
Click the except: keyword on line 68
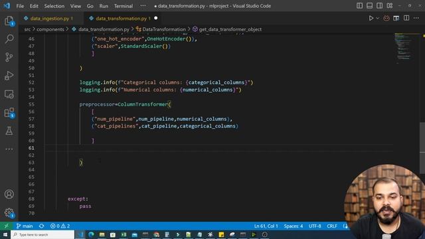(x=78, y=199)
